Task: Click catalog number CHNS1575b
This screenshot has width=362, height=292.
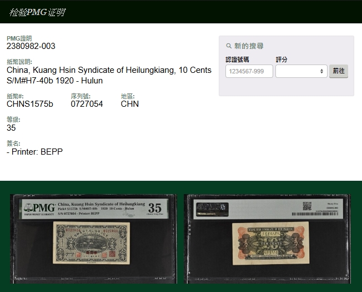Action: 30,104
